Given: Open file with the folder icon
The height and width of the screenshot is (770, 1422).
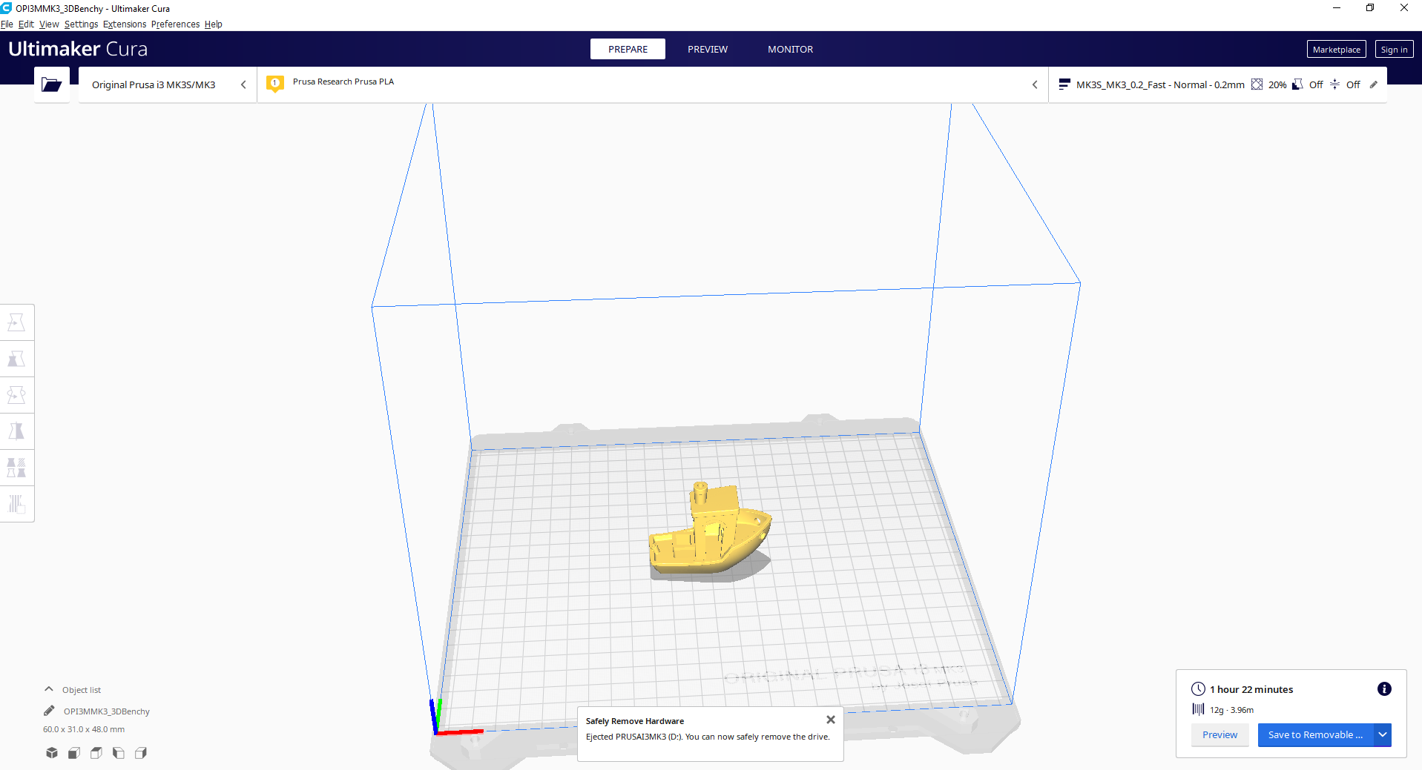Looking at the screenshot, I should pos(52,84).
